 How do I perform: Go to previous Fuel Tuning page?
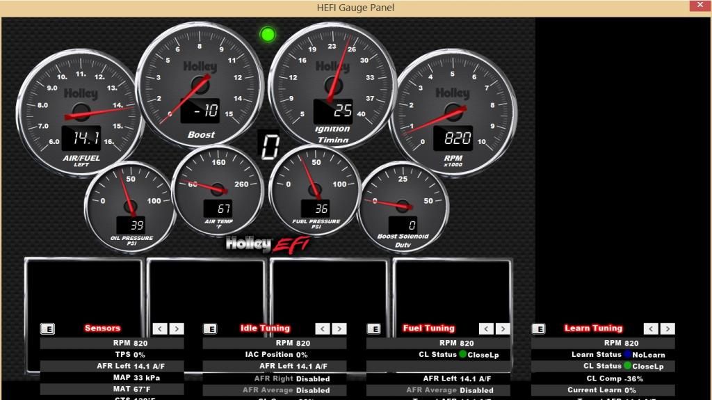point(486,328)
